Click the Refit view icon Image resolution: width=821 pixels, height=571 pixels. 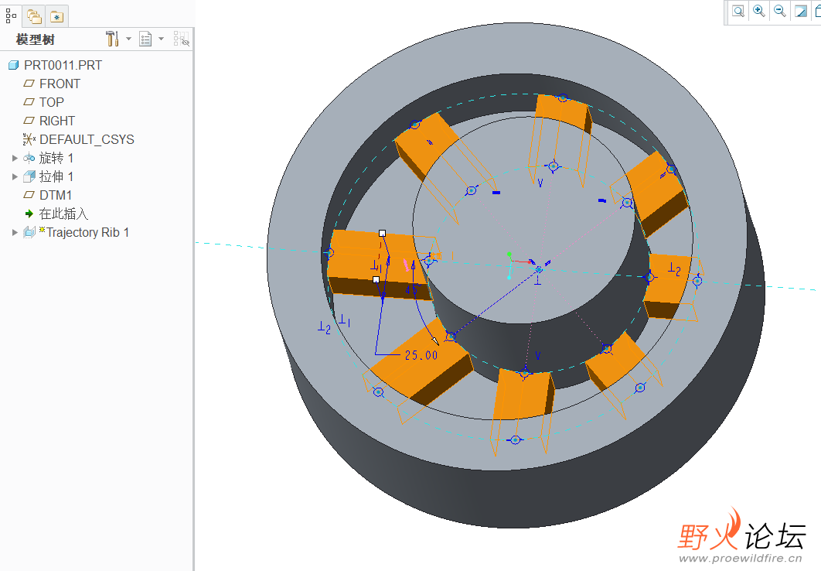pos(738,11)
